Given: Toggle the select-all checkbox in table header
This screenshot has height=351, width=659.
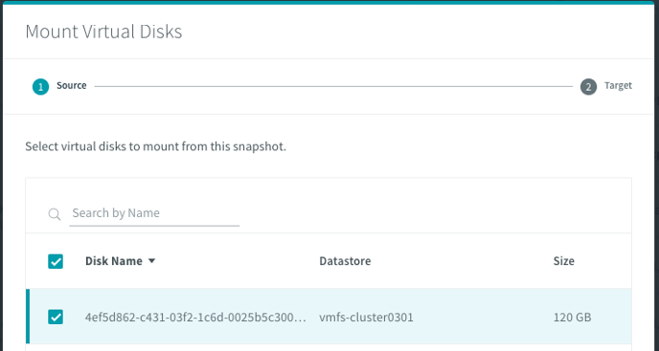Looking at the screenshot, I should 56,261.
